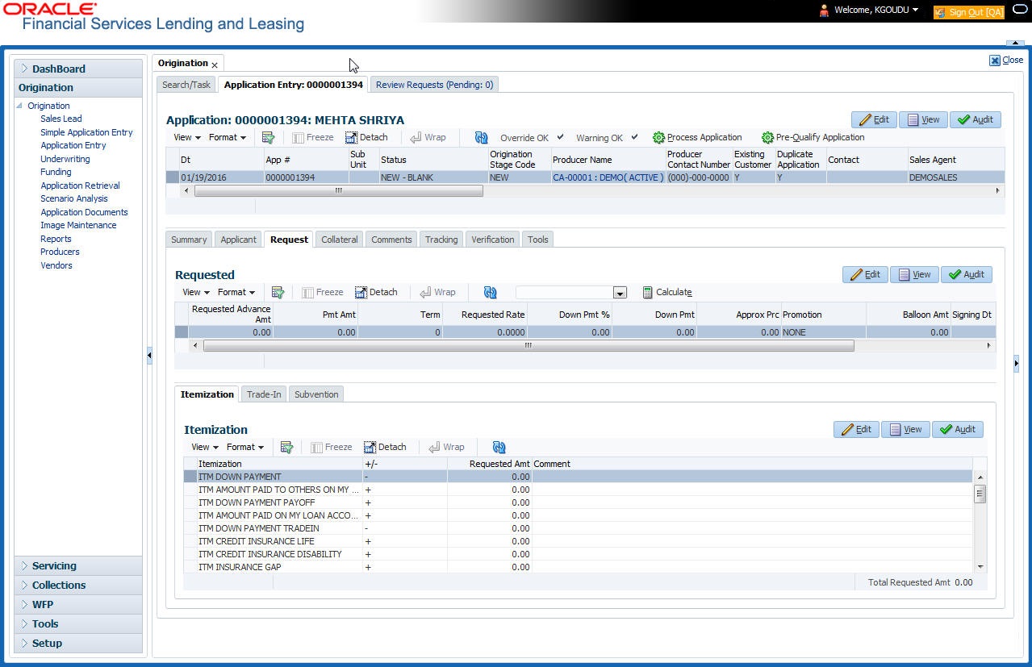Viewport: 1032px width, 667px height.
Task: Click the refresh icon in Application toolbar
Action: tap(481, 137)
